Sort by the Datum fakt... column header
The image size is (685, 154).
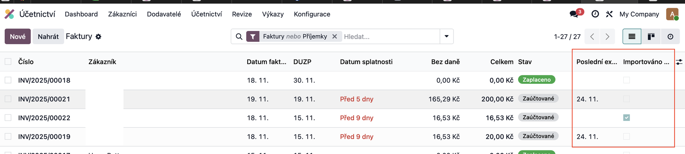point(267,62)
